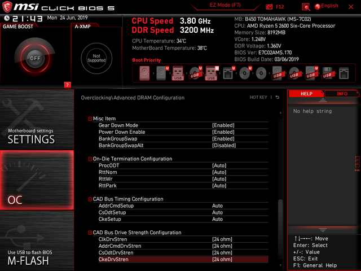Open RttNom Auto value options

click(219, 172)
